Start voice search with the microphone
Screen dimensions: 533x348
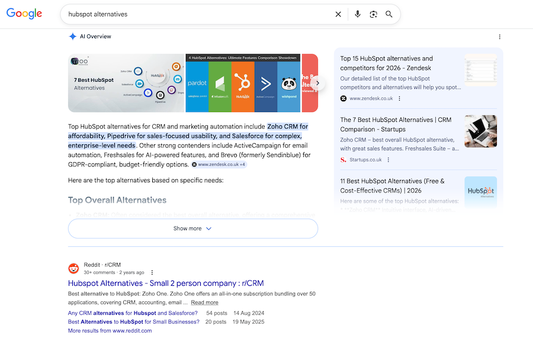pos(358,14)
